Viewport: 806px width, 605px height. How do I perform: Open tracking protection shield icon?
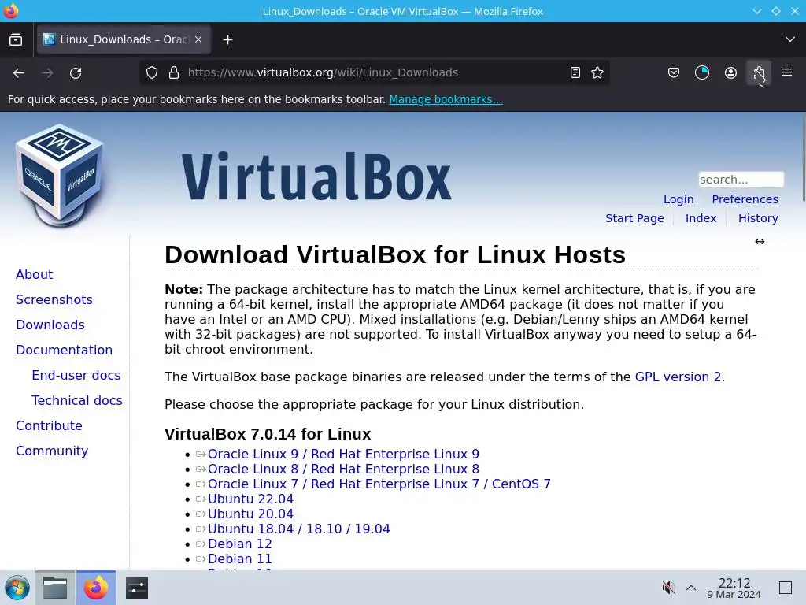(152, 73)
